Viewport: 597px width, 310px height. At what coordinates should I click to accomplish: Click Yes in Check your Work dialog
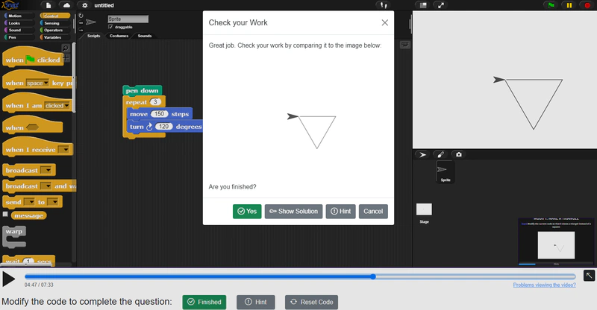(246, 211)
